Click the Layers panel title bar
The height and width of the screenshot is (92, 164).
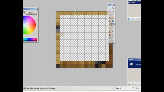point(134,60)
